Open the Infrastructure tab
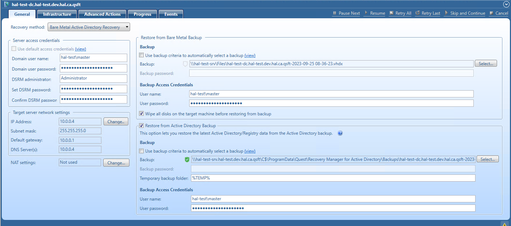This screenshot has height=226, width=511. click(x=57, y=14)
